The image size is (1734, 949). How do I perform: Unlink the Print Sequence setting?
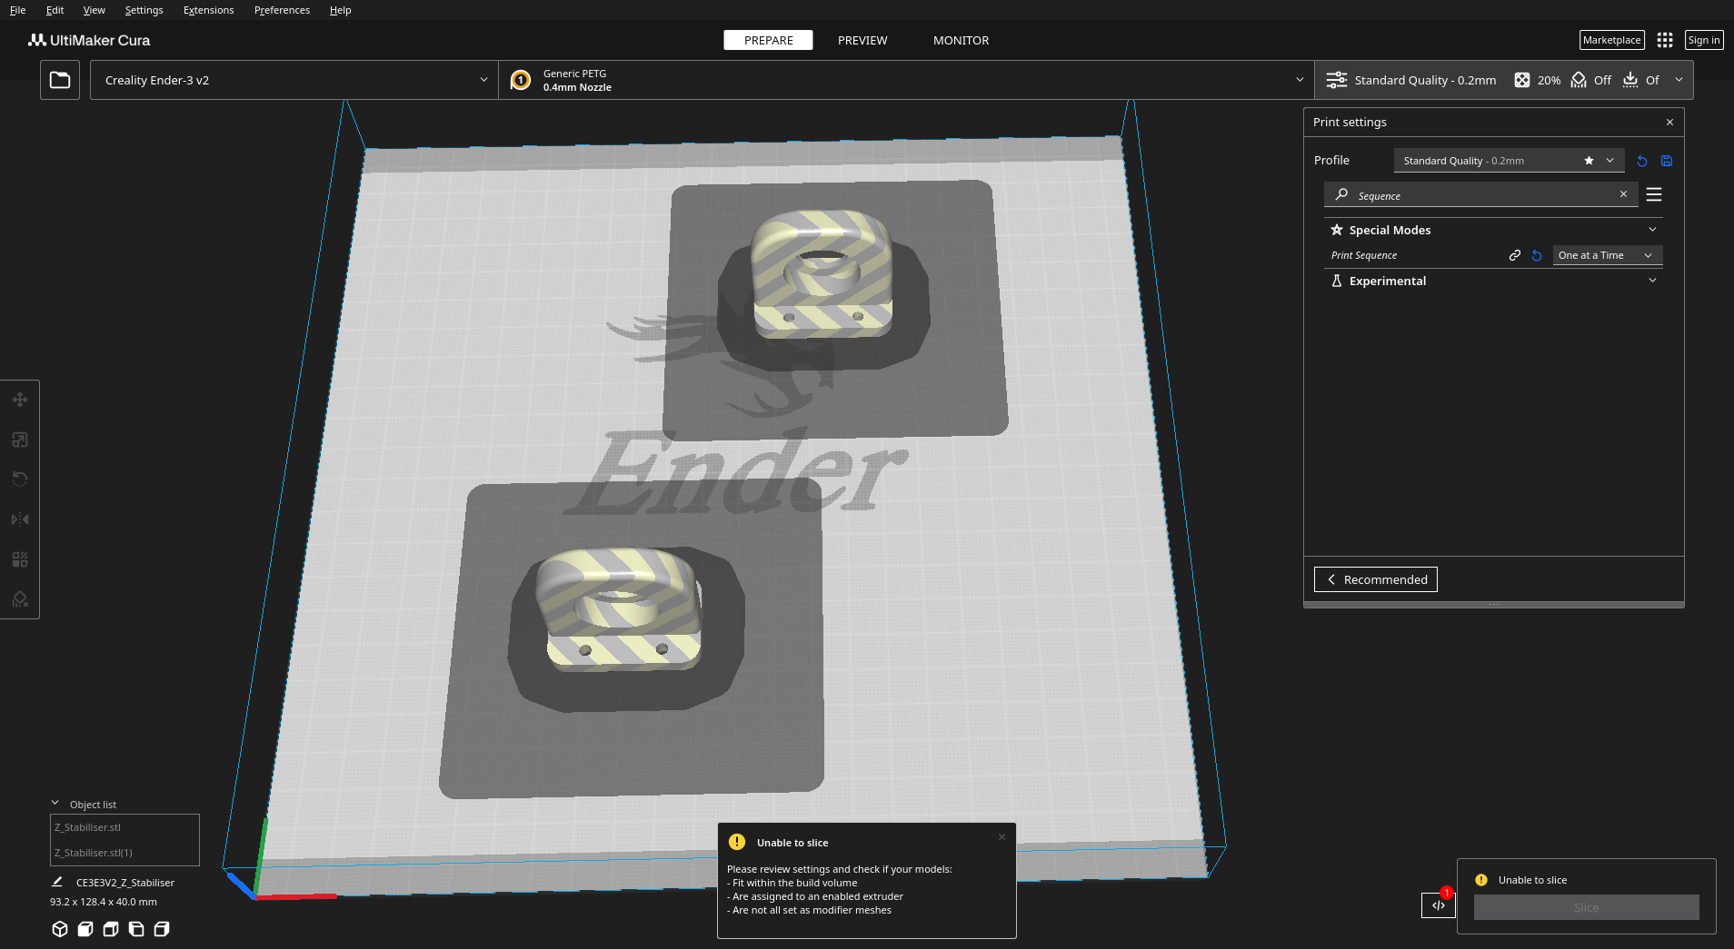coord(1515,255)
